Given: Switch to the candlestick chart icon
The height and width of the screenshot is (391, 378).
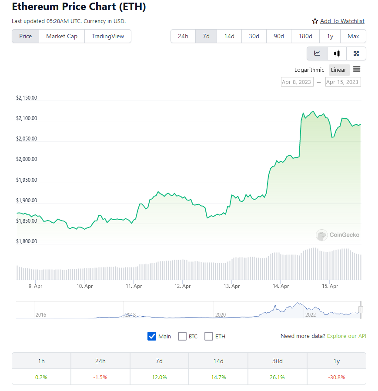Looking at the screenshot, I should 336,53.
